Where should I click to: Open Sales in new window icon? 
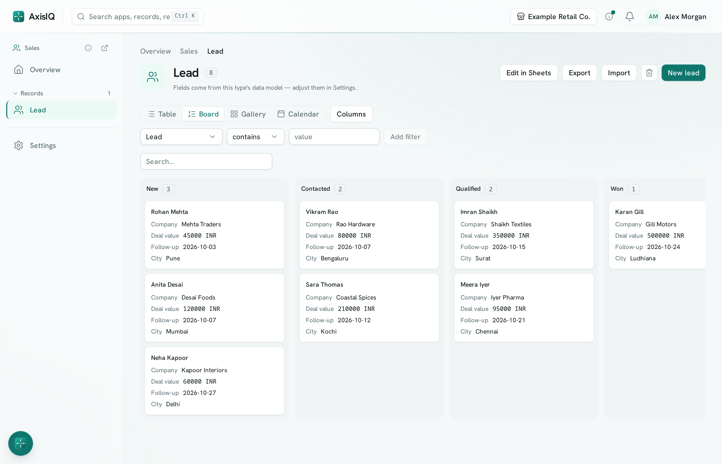click(105, 48)
